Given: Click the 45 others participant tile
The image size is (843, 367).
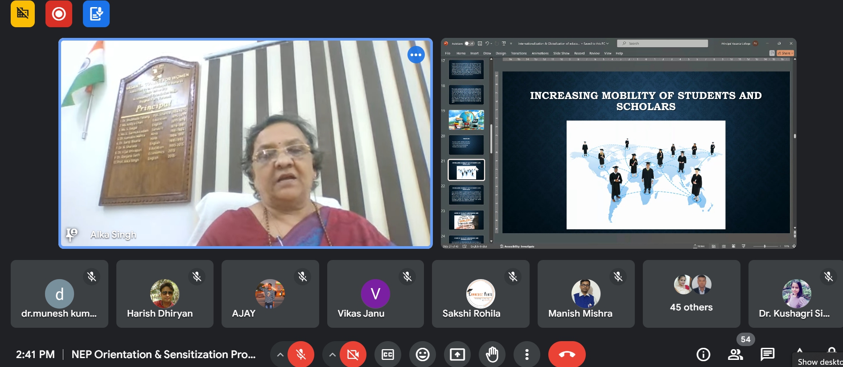Looking at the screenshot, I should tap(691, 294).
